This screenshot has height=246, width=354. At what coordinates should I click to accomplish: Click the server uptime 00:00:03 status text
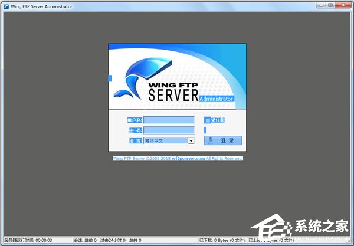point(28,240)
